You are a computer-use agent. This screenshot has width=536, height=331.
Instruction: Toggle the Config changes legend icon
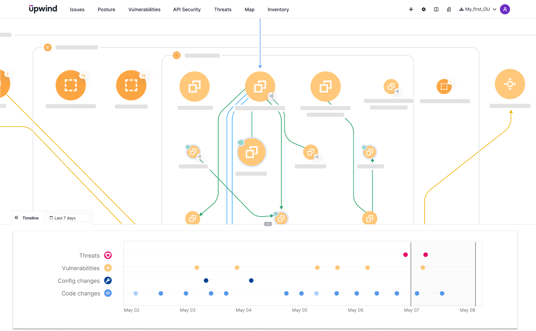click(107, 280)
